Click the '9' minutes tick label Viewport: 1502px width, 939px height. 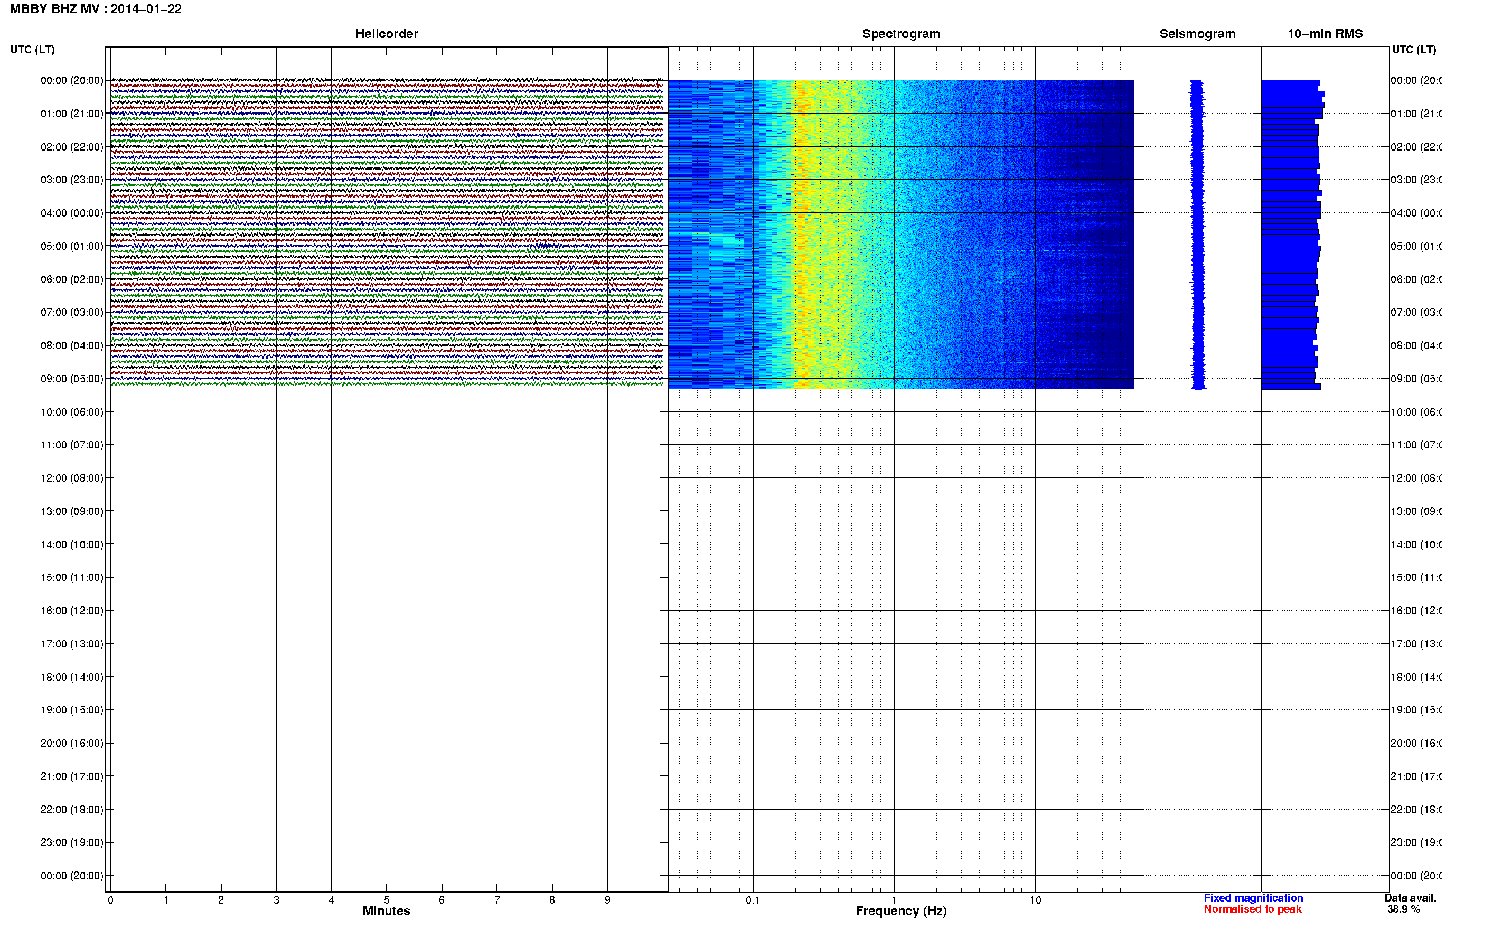point(607,900)
